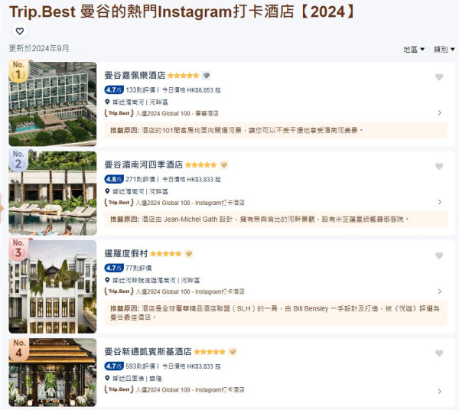Open the 曼谷嘉佩樂酒店 hotel thumbnail

53,104
